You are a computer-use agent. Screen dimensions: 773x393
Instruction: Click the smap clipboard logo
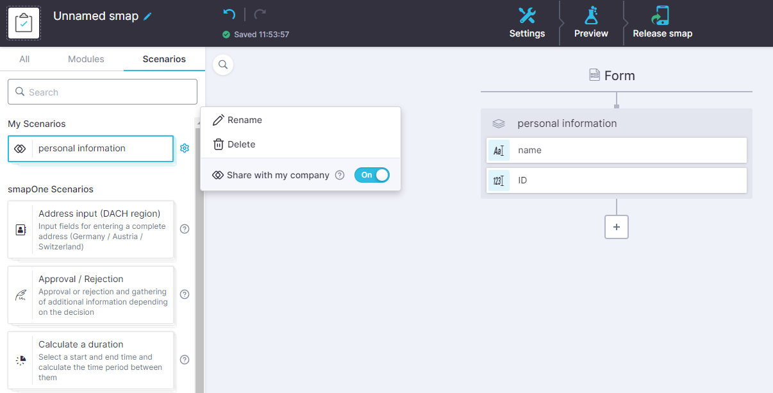(x=23, y=22)
